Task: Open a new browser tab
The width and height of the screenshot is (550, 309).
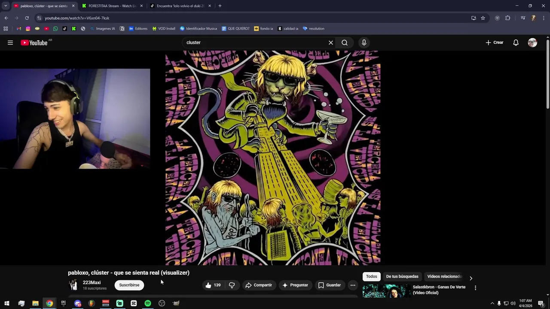Action: (x=220, y=6)
